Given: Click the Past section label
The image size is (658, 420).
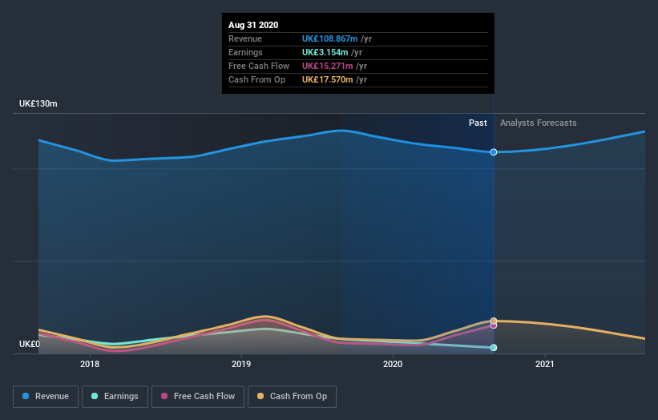Looking at the screenshot, I should coord(478,123).
